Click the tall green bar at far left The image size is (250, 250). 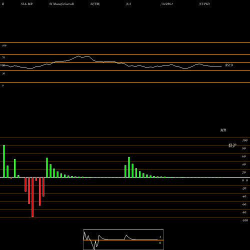click(x=4, y=161)
